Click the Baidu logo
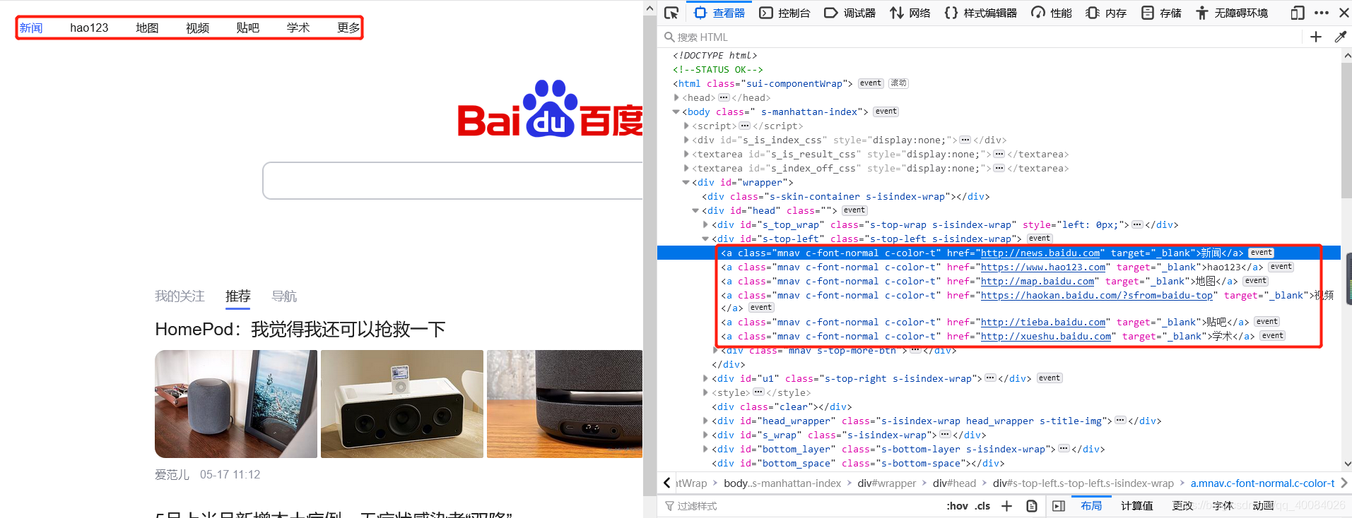This screenshot has height=518, width=1352. pyautogui.click(x=550, y=109)
